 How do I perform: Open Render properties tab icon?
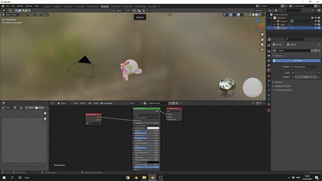tap(269, 51)
